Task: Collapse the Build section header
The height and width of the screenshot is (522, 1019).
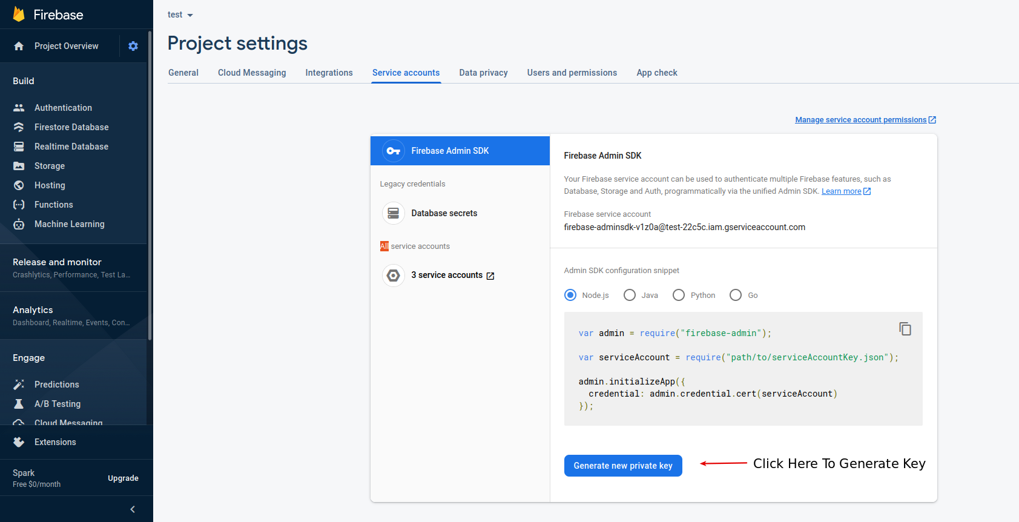Action: pyautogui.click(x=24, y=81)
